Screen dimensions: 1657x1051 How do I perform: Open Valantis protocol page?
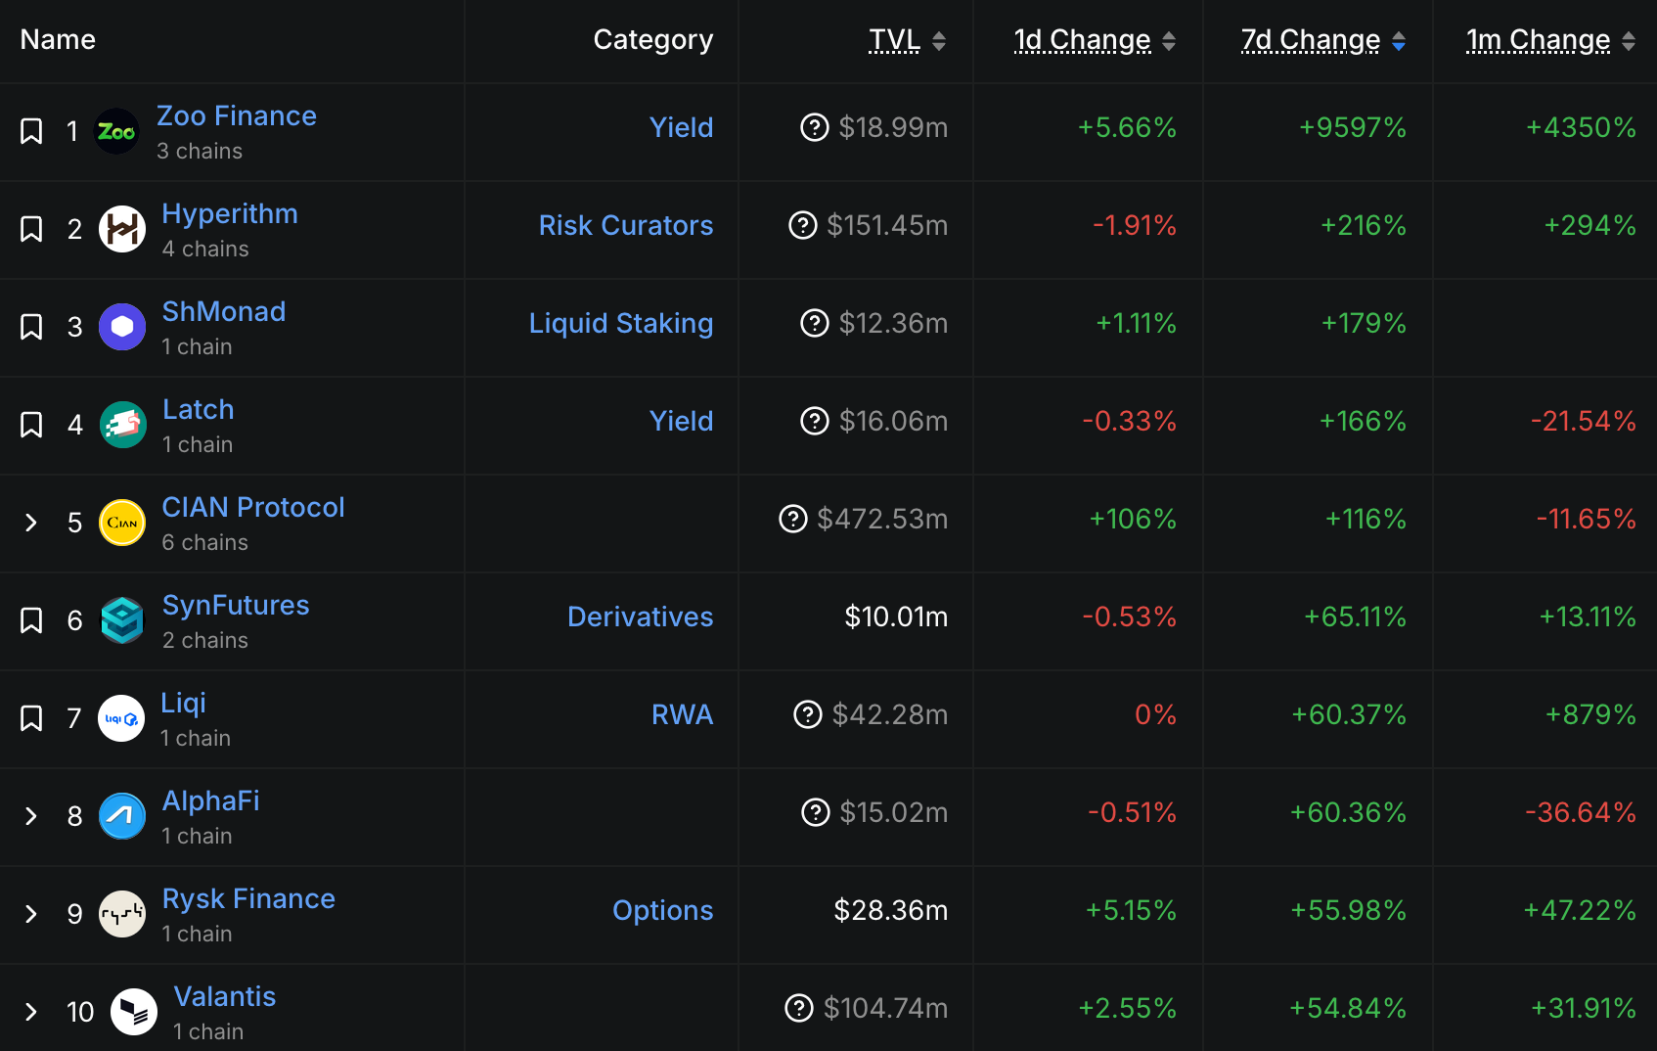[225, 996]
